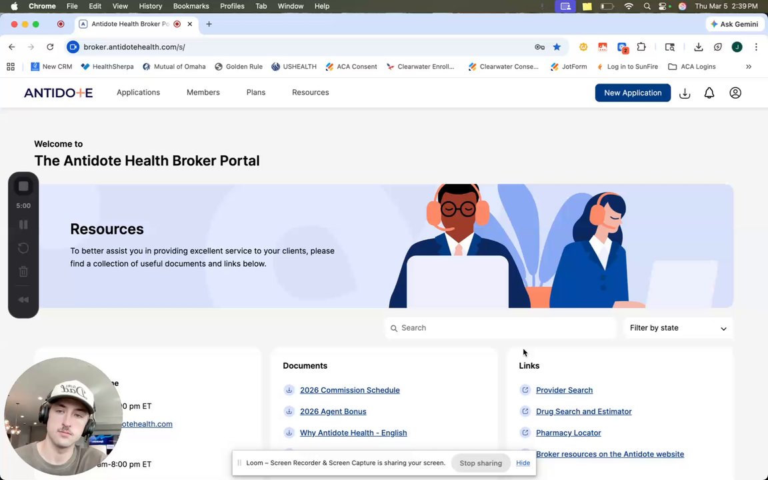Viewport: 768px width, 480px height.
Task: Open the 2026 Commission Schedule document
Action: click(350, 391)
